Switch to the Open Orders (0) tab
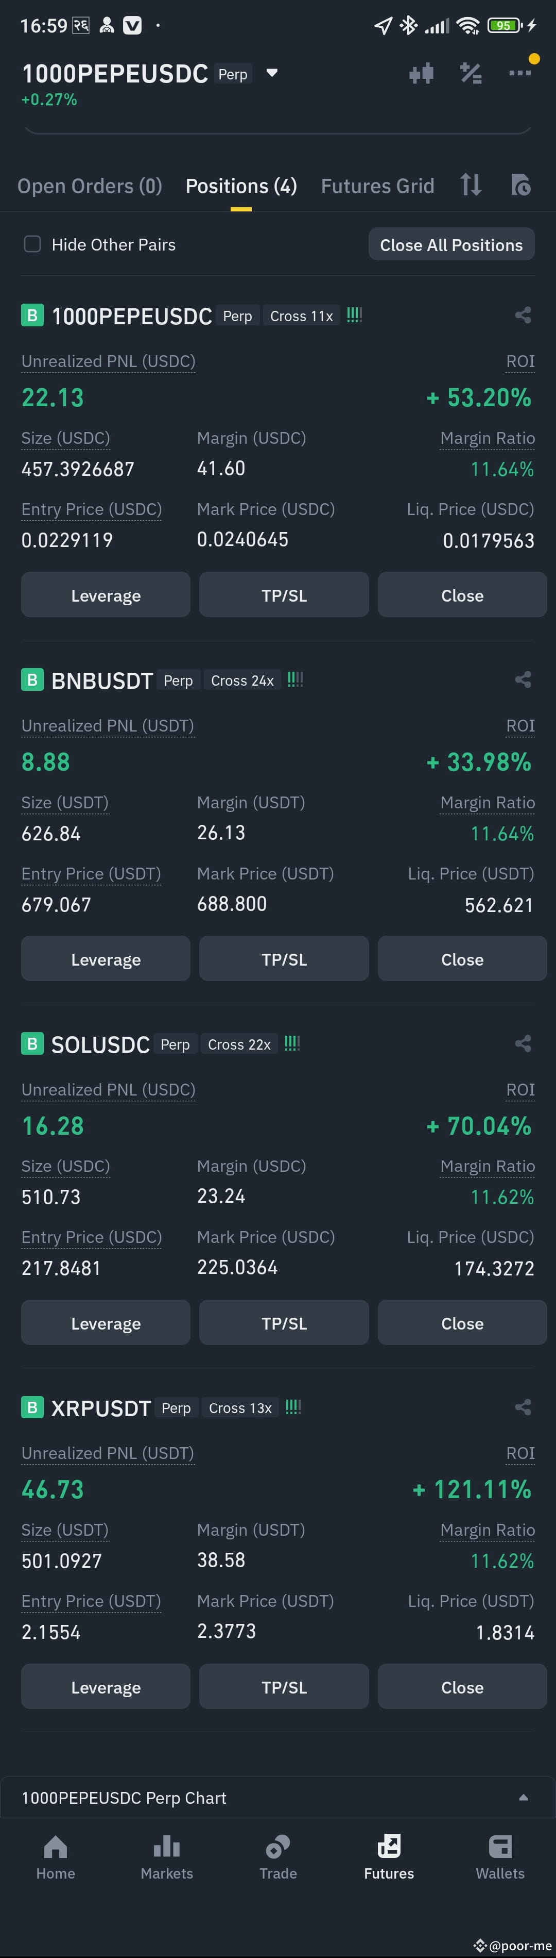The width and height of the screenshot is (556, 1958). 90,186
